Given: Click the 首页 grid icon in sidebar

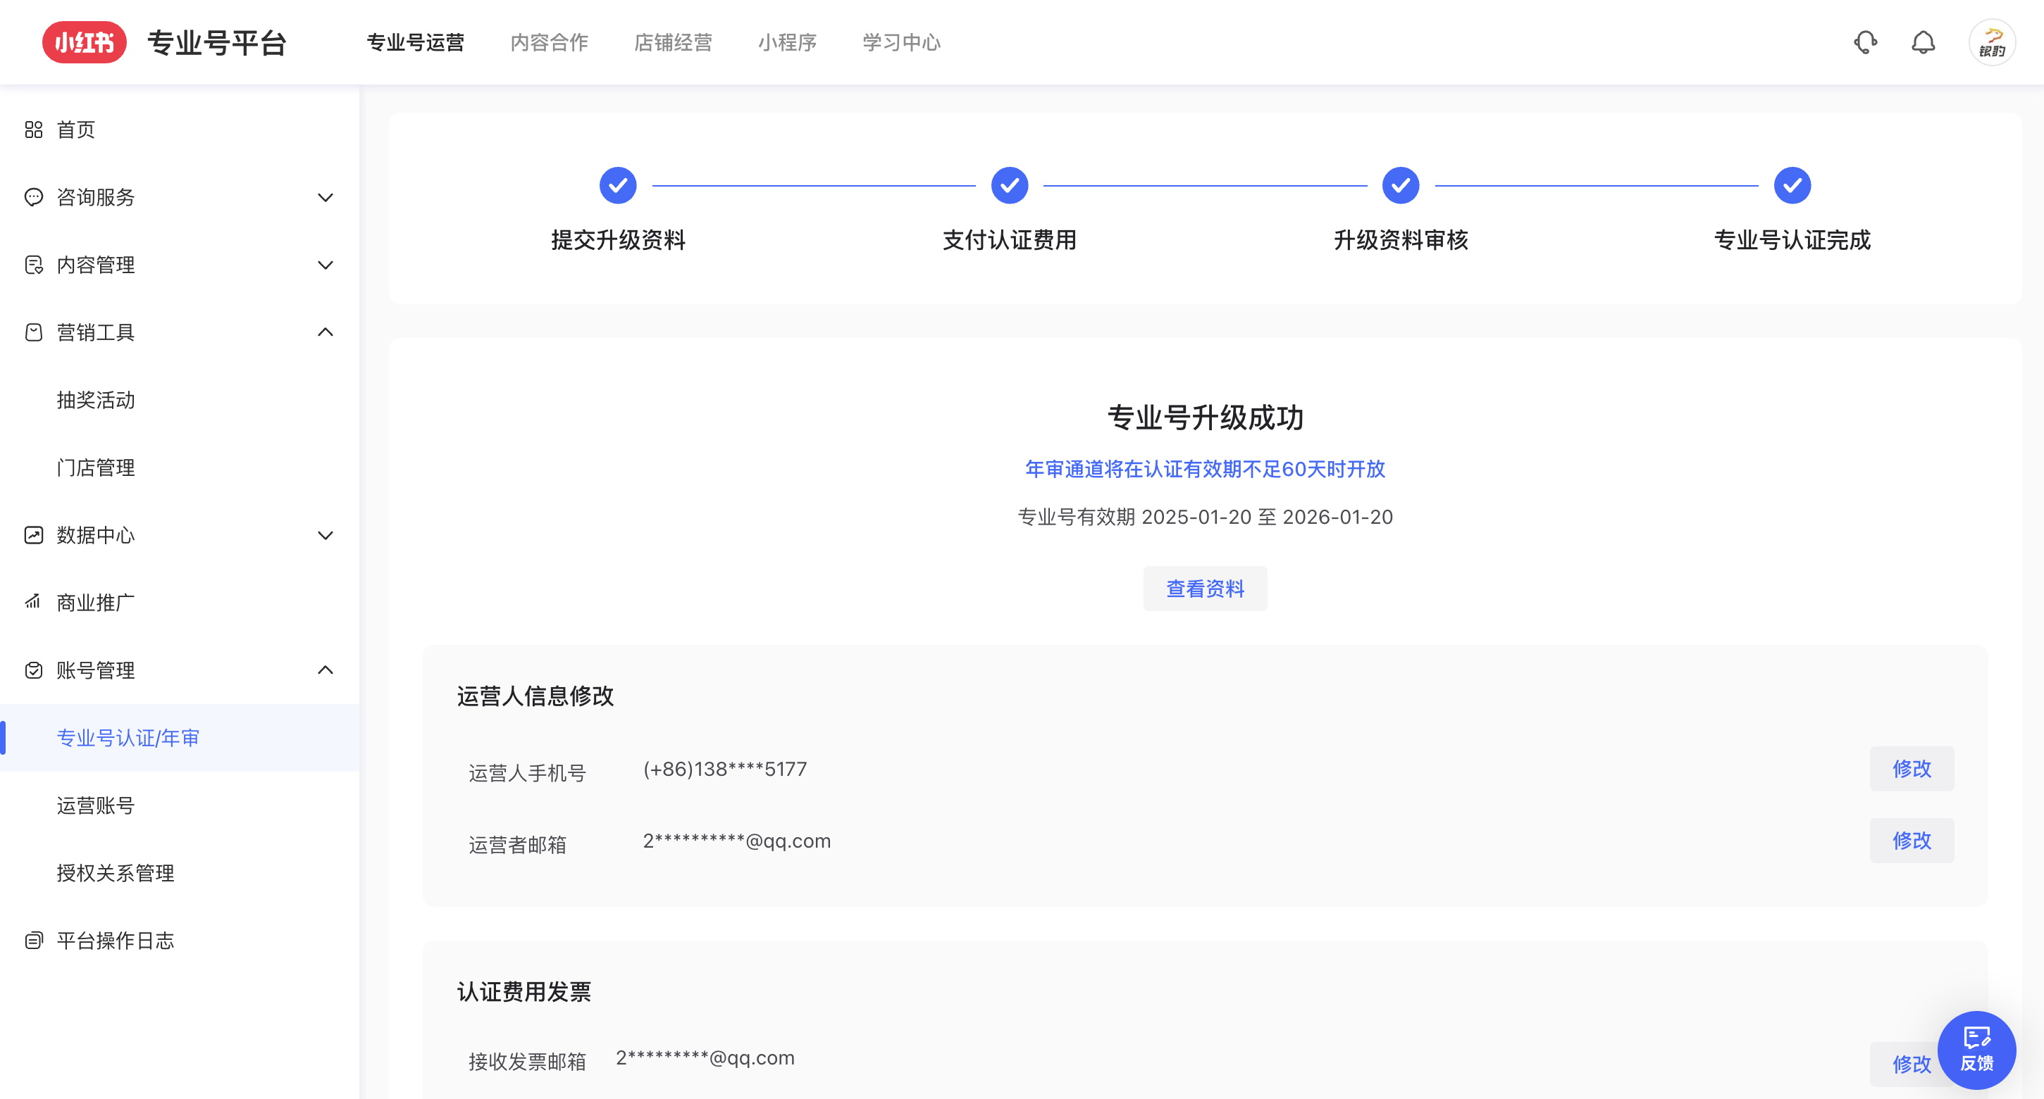Looking at the screenshot, I should click(x=33, y=130).
